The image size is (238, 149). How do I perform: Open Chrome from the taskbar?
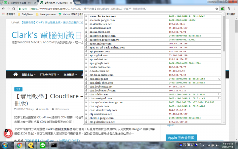[20, 145]
